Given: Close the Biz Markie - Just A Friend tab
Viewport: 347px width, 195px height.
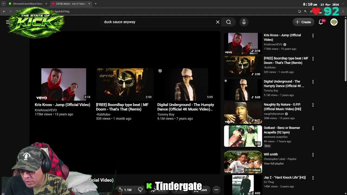Looking at the screenshot, I should (x=89, y=4).
